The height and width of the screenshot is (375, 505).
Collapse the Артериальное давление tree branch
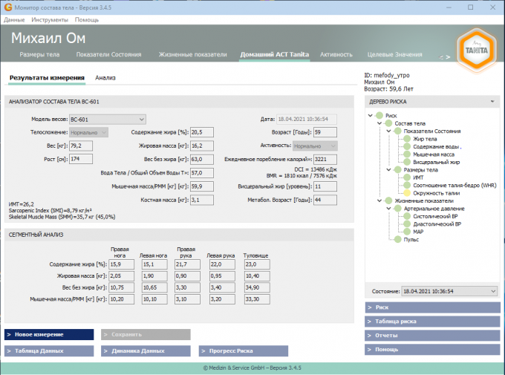(x=388, y=209)
